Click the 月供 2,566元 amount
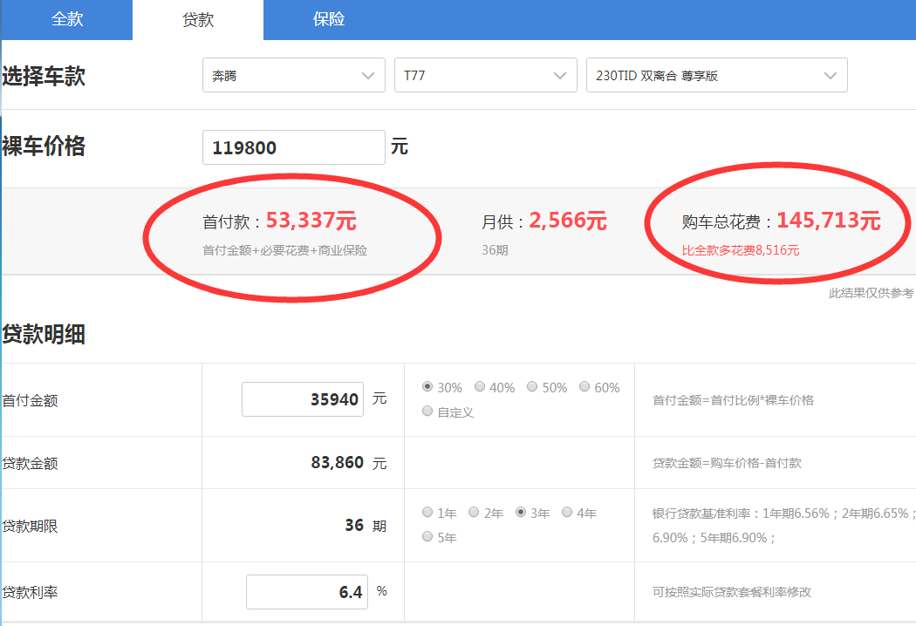This screenshot has height=626, width=916. 568,221
